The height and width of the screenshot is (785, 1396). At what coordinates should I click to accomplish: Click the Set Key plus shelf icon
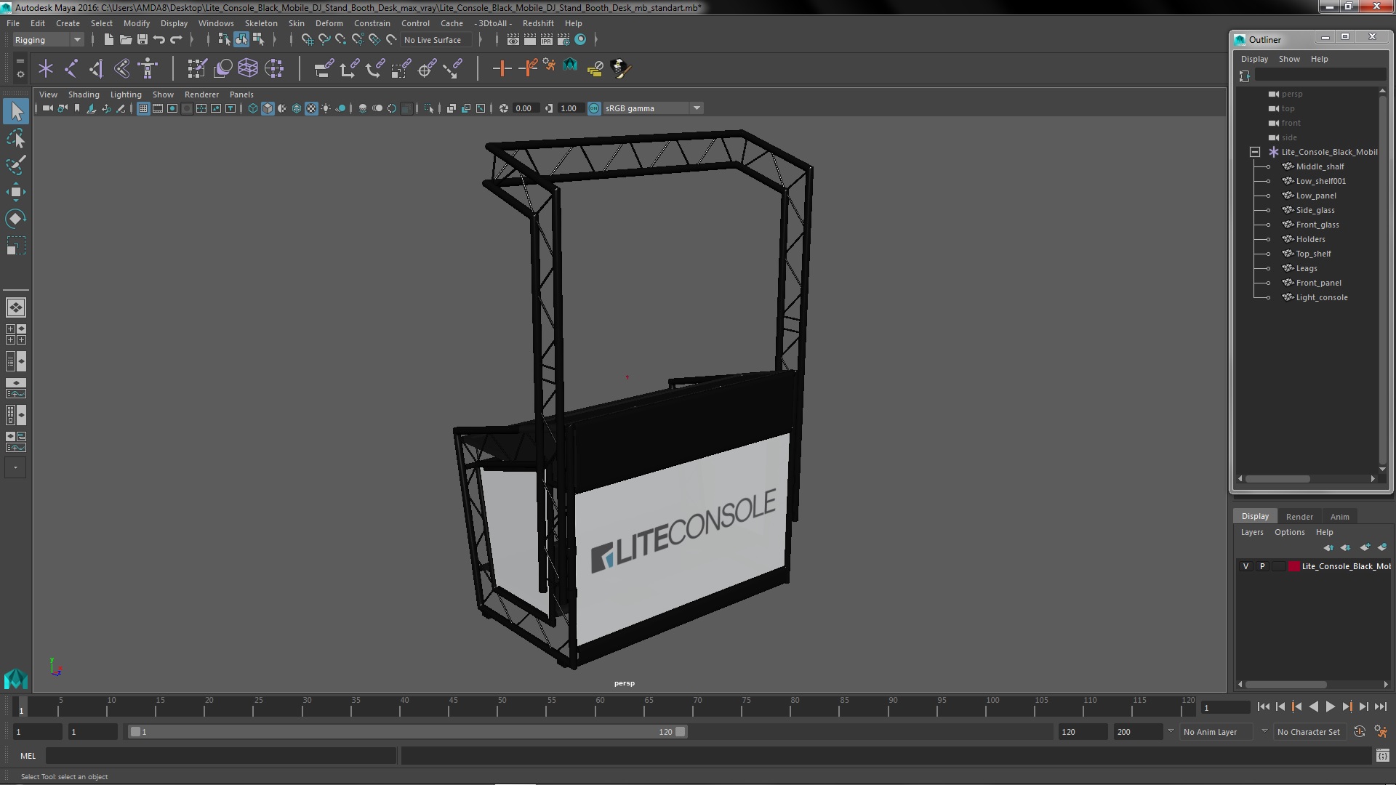coord(502,68)
